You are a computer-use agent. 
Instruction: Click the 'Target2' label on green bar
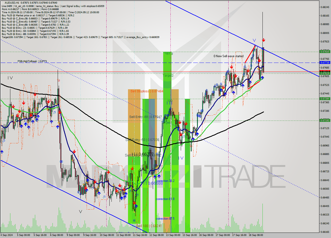168,75
